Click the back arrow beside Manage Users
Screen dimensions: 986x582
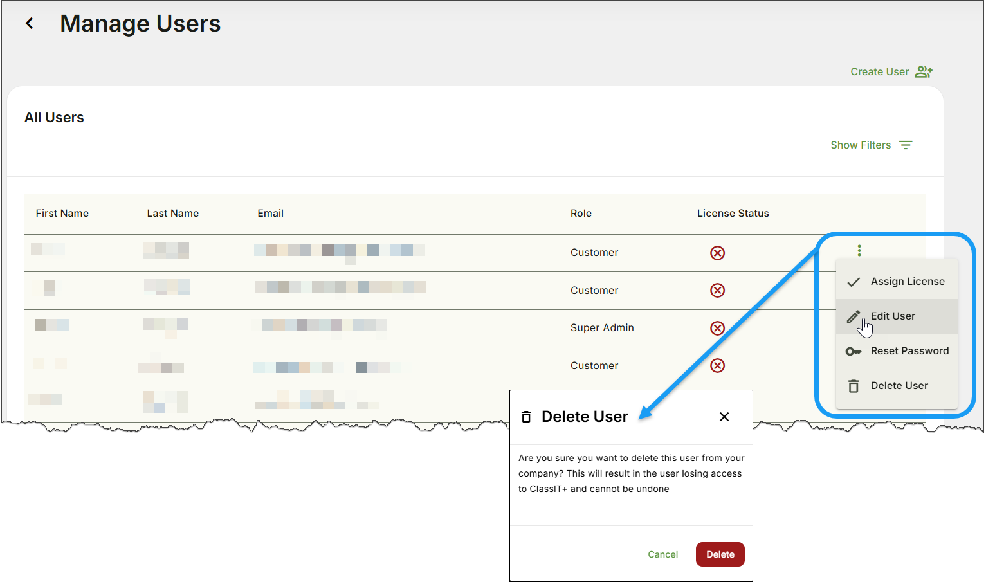30,23
